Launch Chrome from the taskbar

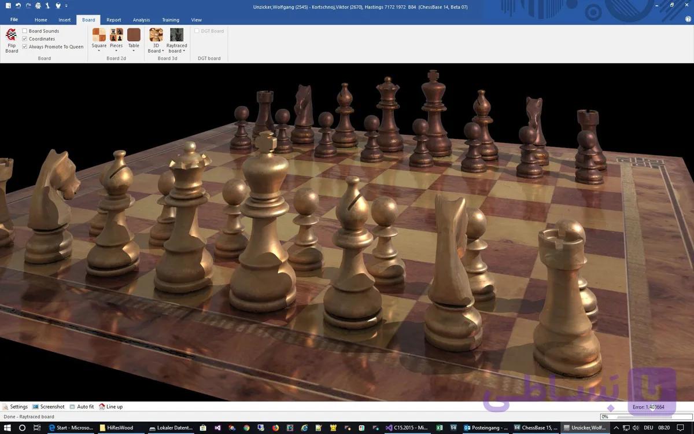pyautogui.click(x=246, y=428)
